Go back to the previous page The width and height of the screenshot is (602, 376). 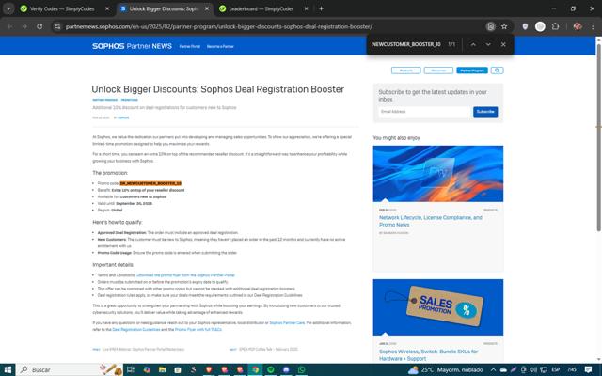pyautogui.click(x=10, y=26)
